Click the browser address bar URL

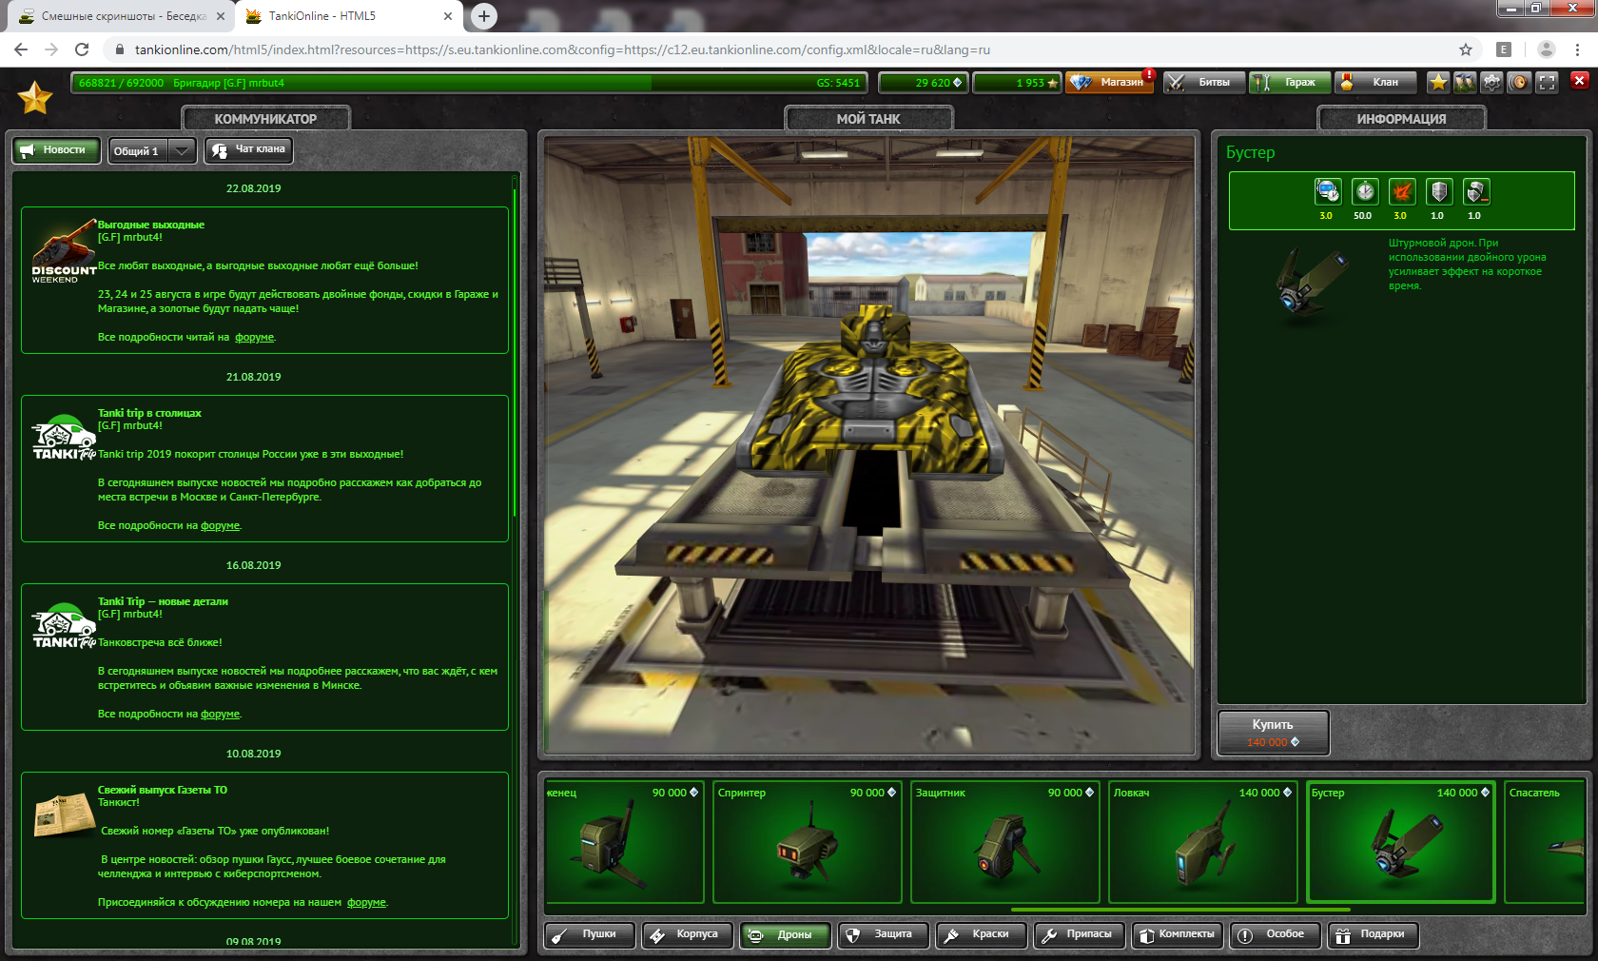pos(562,49)
